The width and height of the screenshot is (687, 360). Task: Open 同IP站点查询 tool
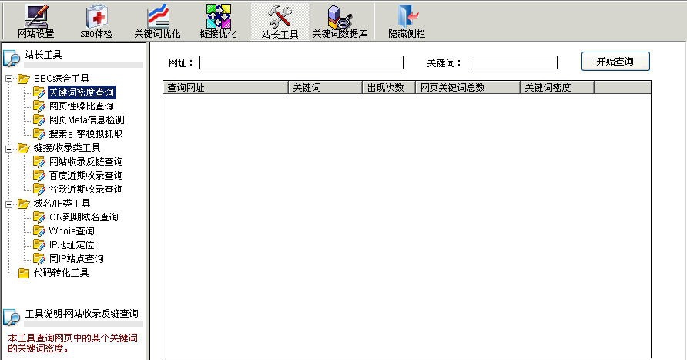click(x=76, y=259)
